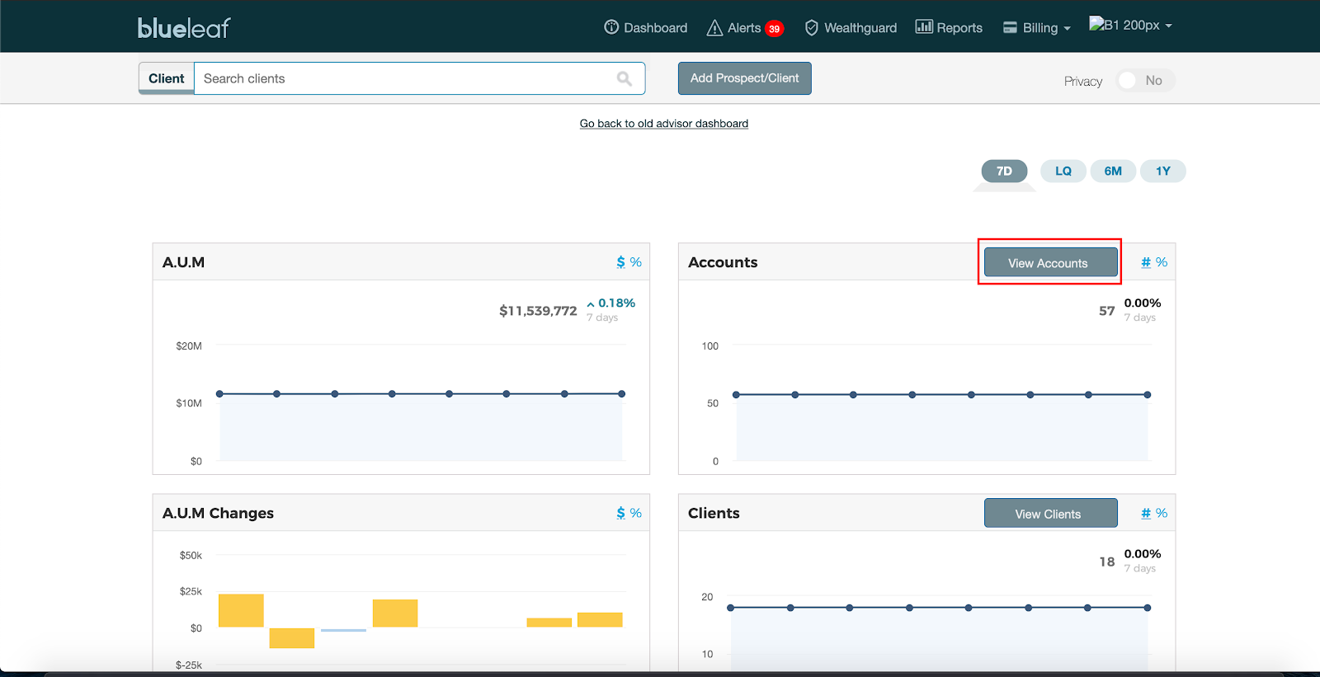Click the tallest leftmost A.U.M Changes bar
This screenshot has height=677, width=1320.
coord(241,610)
